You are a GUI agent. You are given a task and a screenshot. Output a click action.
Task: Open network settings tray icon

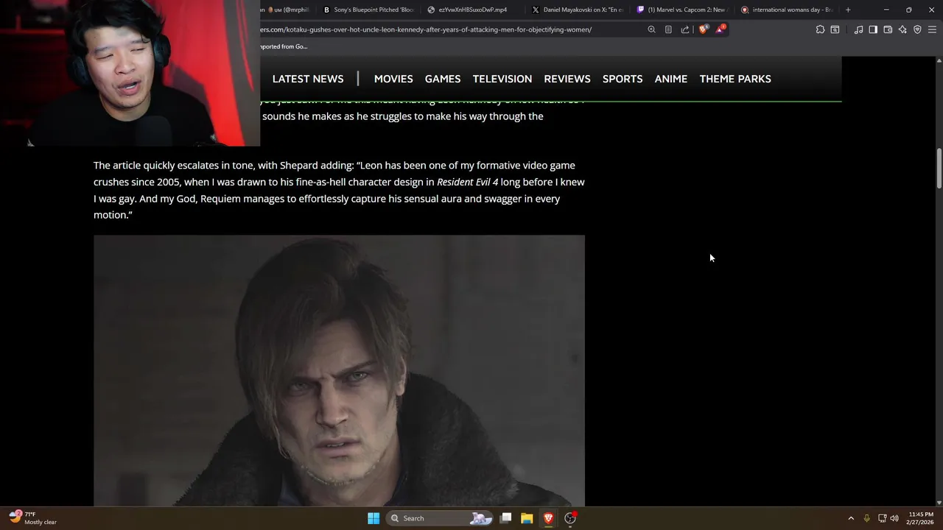(882, 518)
